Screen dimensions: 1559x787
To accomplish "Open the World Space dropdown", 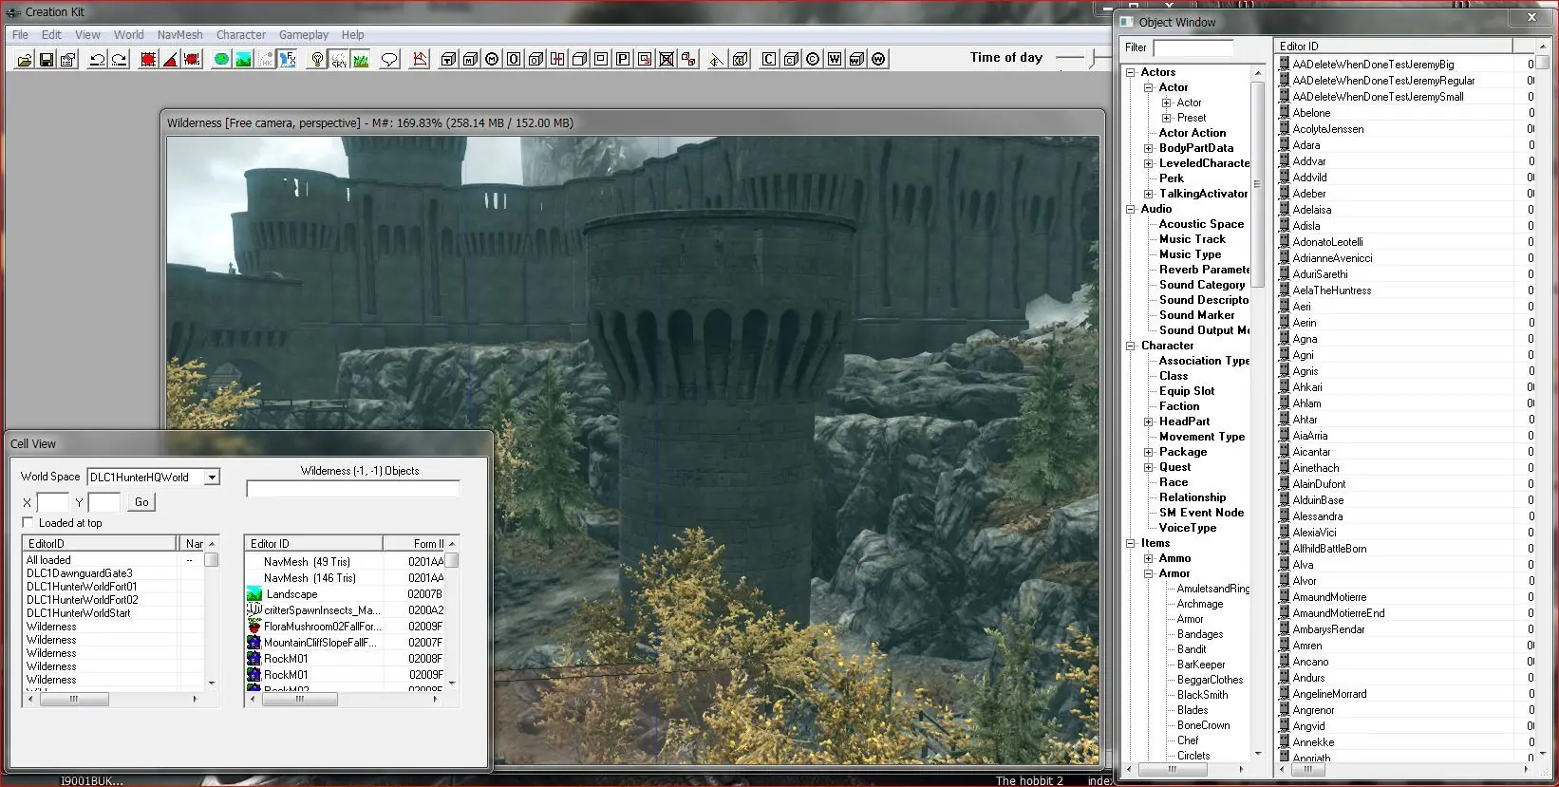I will click(x=213, y=477).
